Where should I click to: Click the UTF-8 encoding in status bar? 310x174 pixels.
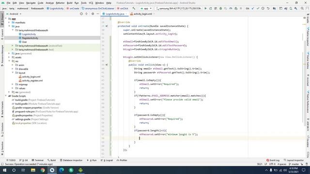point(272,164)
